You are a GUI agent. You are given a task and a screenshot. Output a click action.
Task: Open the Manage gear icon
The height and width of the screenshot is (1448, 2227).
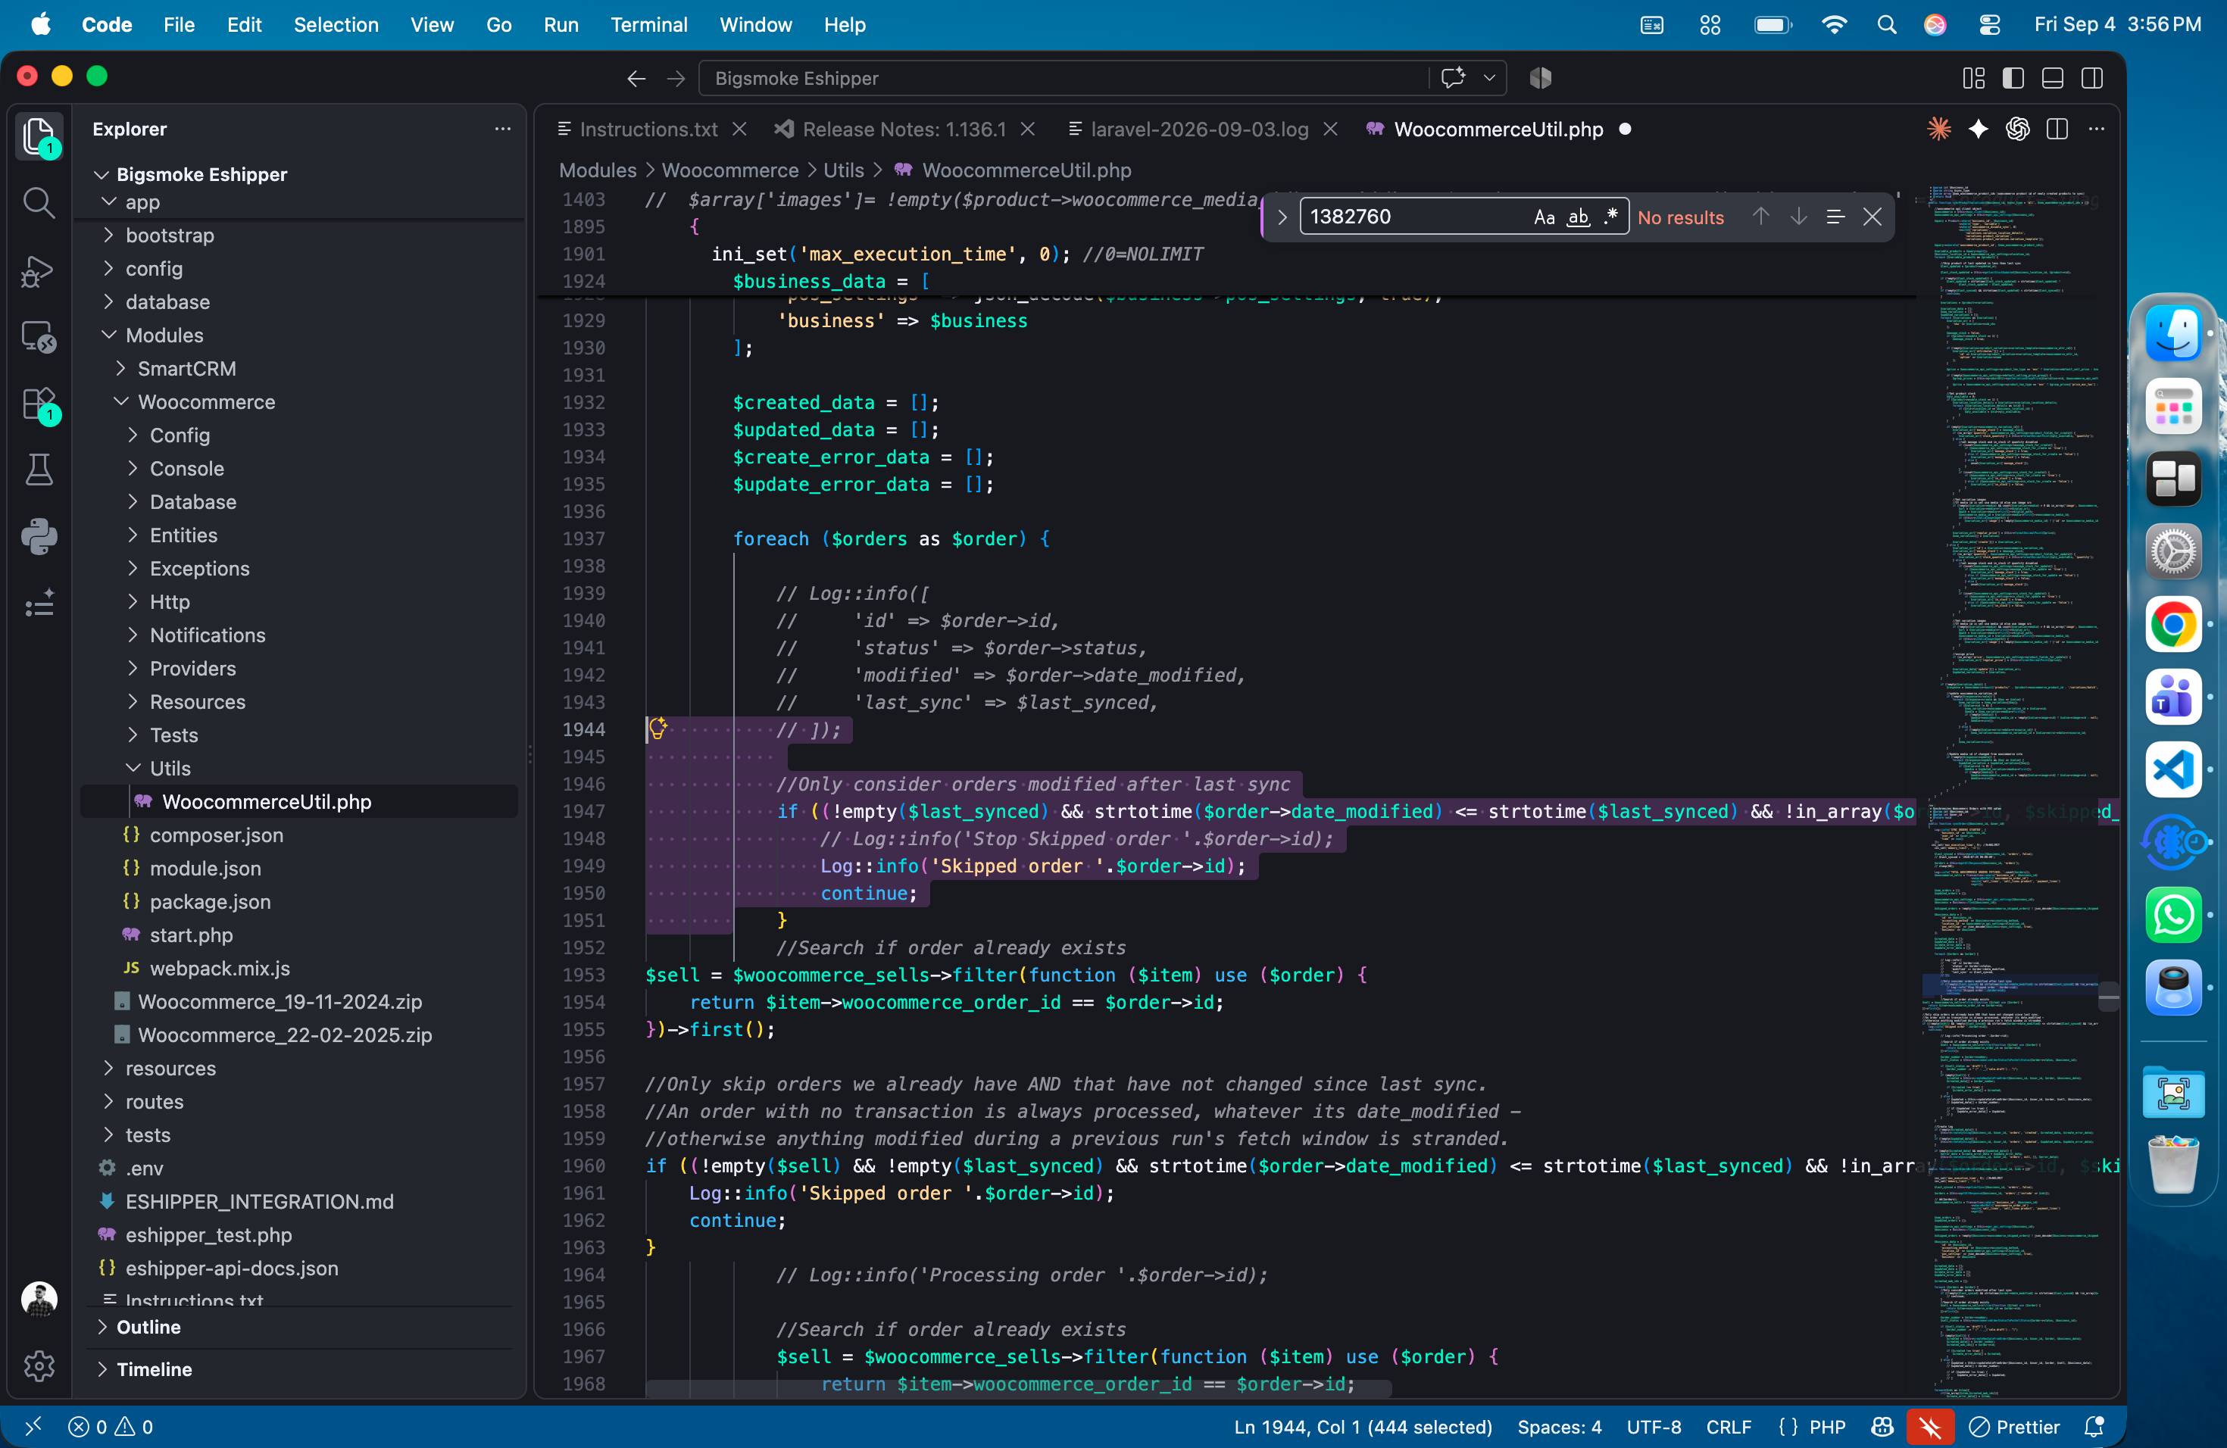click(x=39, y=1365)
